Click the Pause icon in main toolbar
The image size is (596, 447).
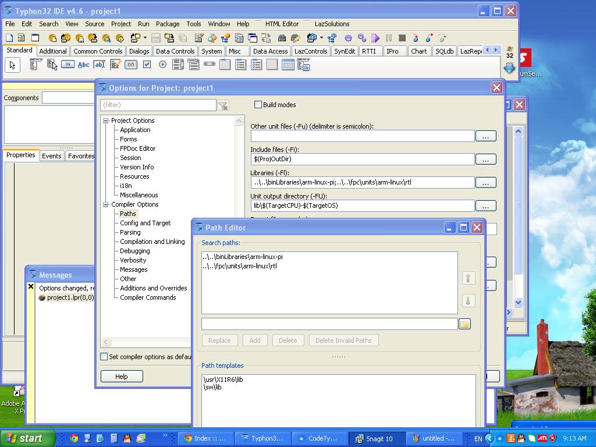coord(388,38)
